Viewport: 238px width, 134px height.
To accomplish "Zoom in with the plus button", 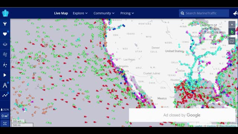I will point(232,25).
